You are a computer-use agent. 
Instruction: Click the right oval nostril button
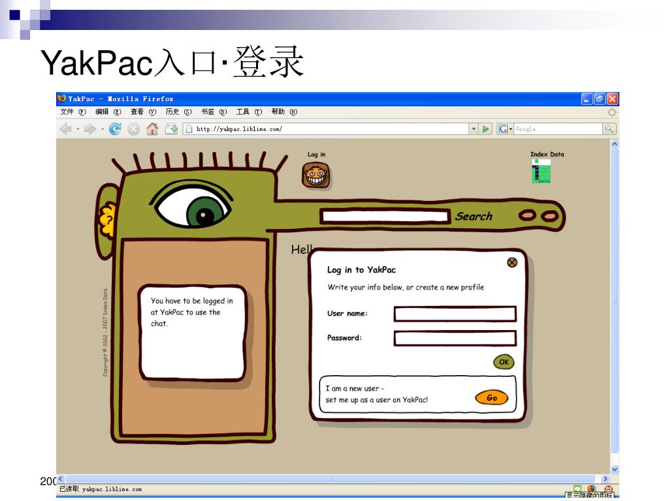pyautogui.click(x=549, y=216)
